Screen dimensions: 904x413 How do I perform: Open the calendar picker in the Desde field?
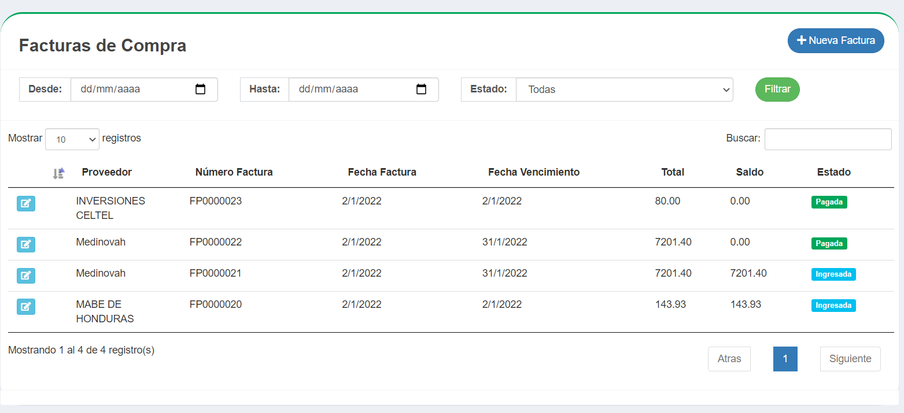tap(201, 90)
